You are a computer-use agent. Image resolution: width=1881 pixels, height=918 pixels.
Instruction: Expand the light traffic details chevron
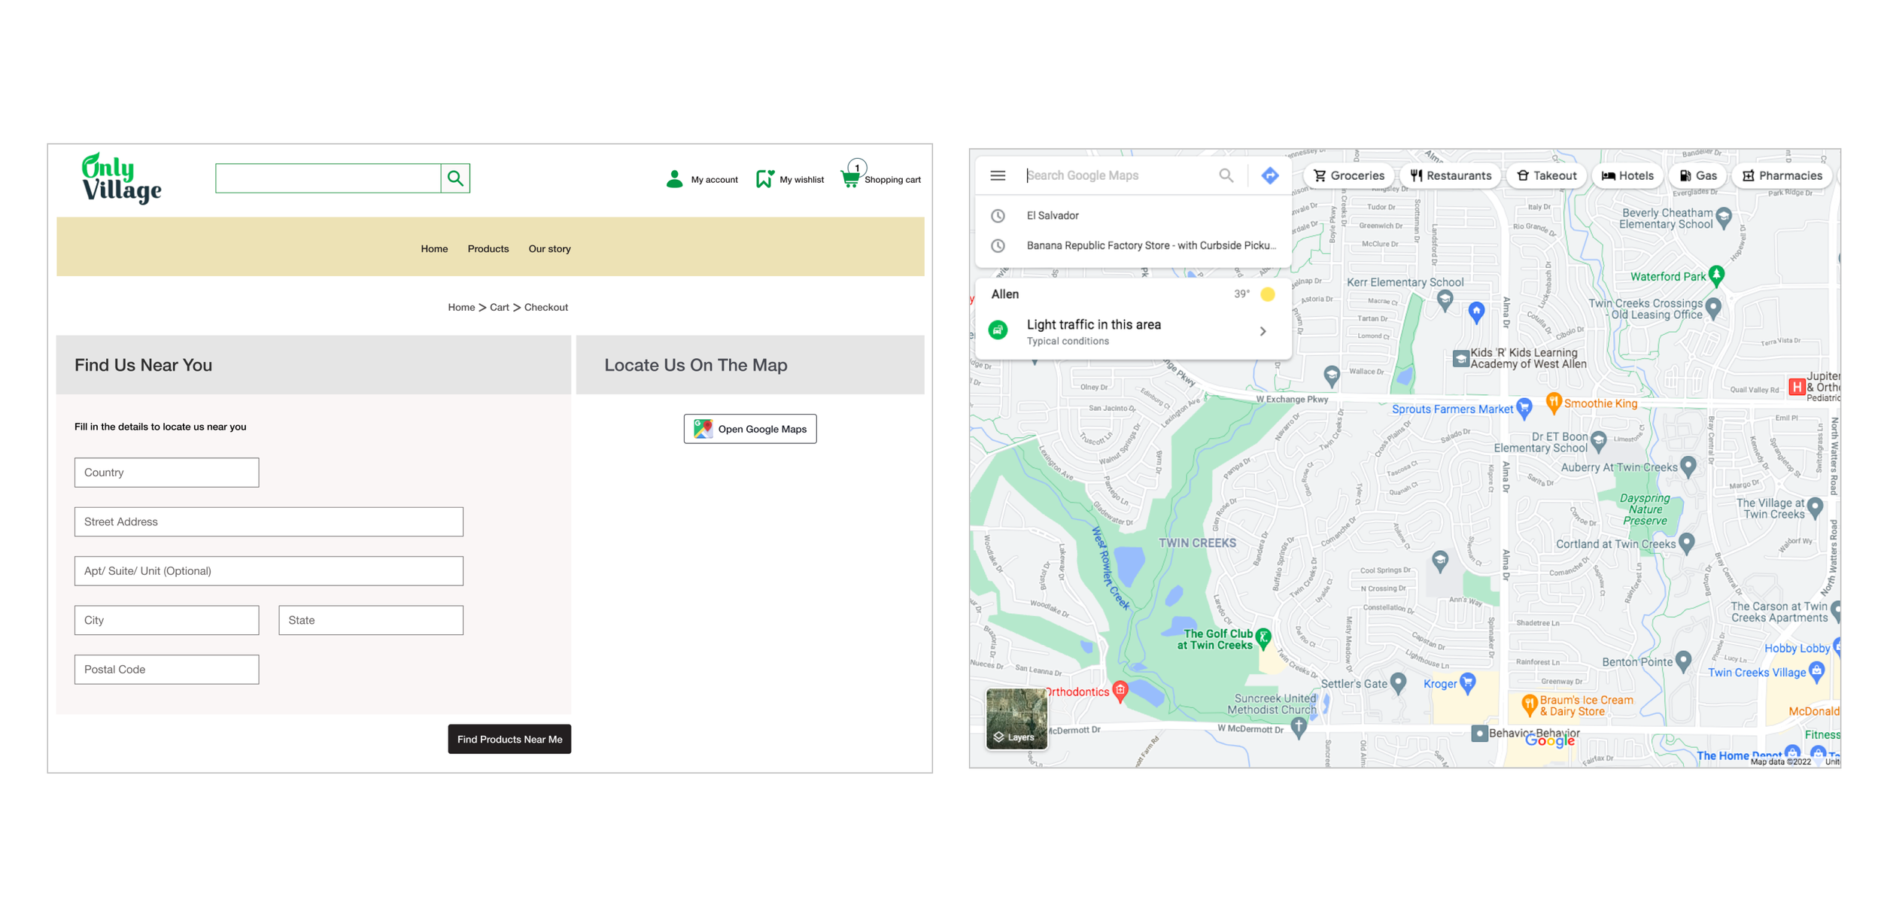click(1263, 331)
